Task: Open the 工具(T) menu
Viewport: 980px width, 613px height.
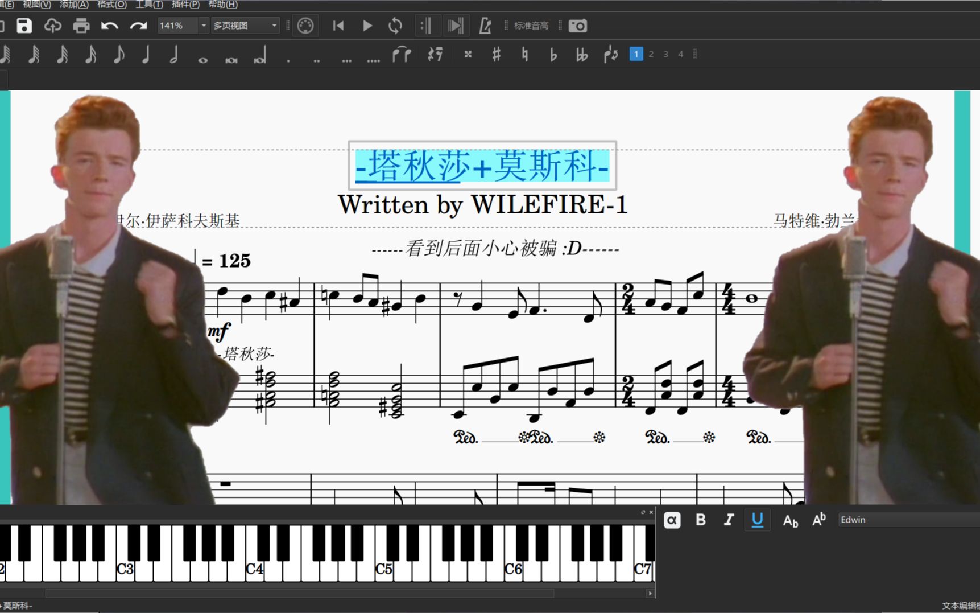Action: (149, 5)
